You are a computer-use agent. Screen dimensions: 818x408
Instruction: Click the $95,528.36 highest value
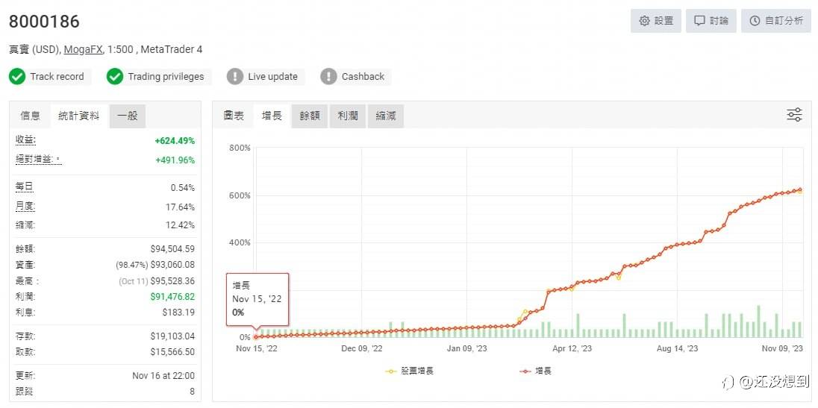click(x=172, y=281)
